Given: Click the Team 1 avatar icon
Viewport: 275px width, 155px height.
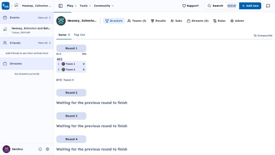Looking at the screenshot, I should click(63, 64).
